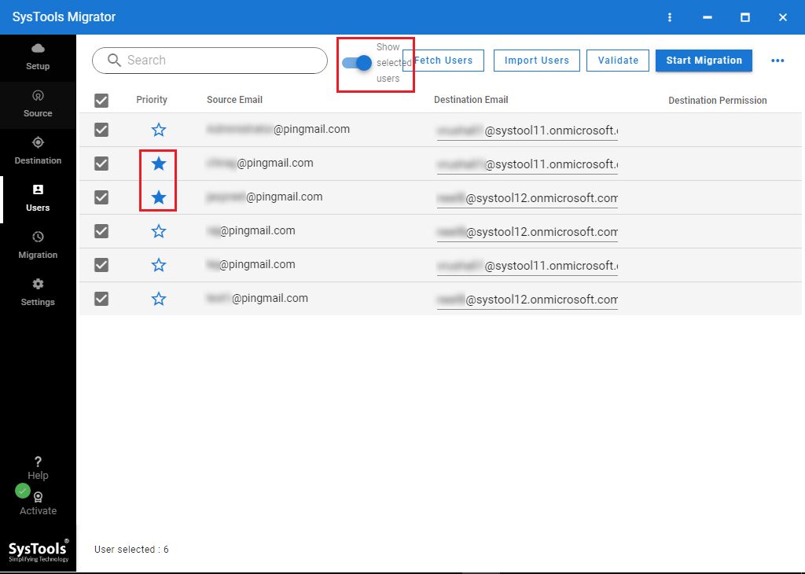The image size is (805, 574).
Task: Click Import Users button
Action: [536, 61]
